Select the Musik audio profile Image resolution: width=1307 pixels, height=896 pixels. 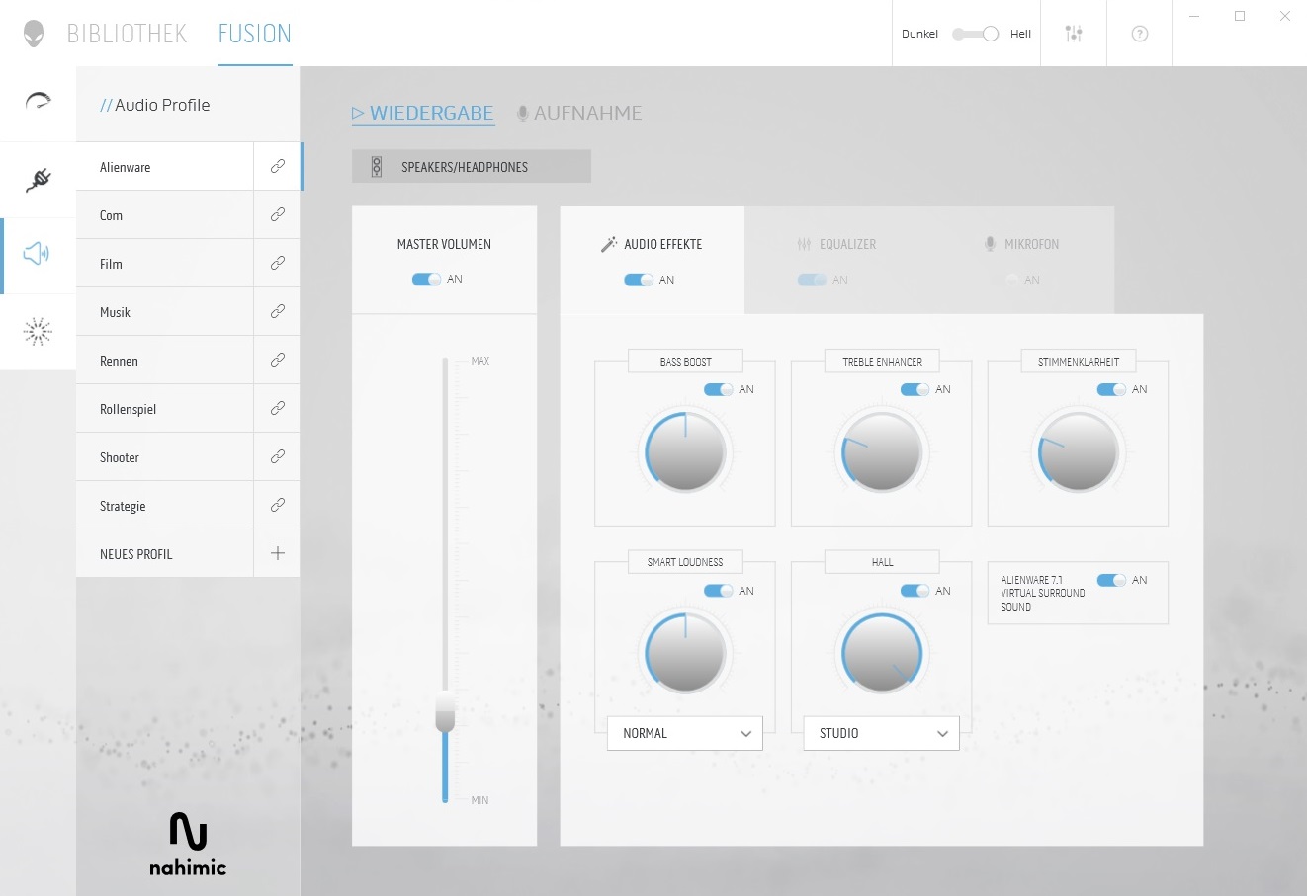point(164,311)
